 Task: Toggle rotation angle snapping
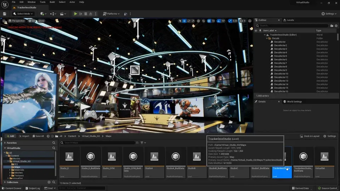[219, 21]
